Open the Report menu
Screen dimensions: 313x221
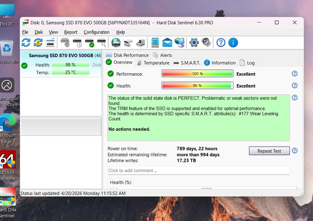click(x=71, y=32)
